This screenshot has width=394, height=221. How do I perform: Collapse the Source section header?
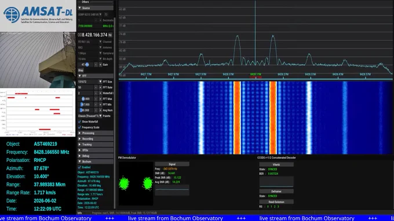click(96, 8)
